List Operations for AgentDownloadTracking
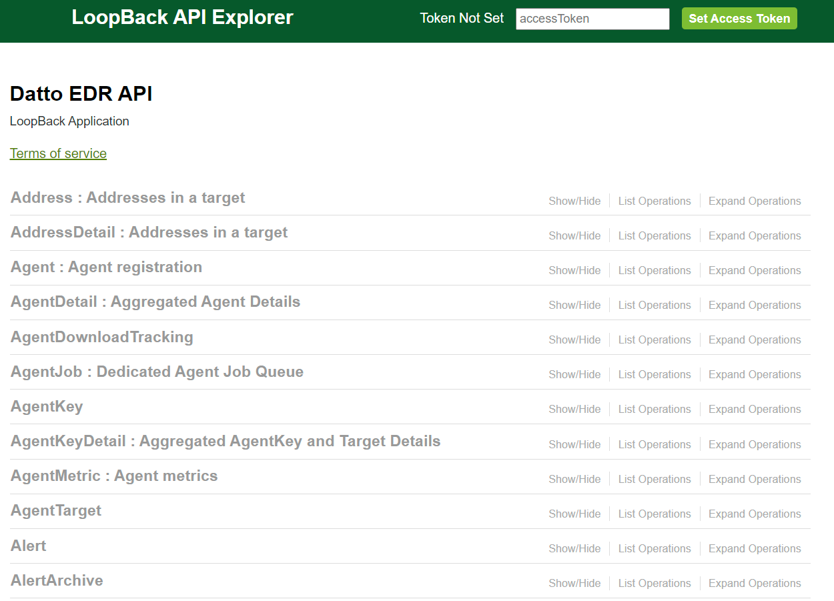 [x=655, y=340]
